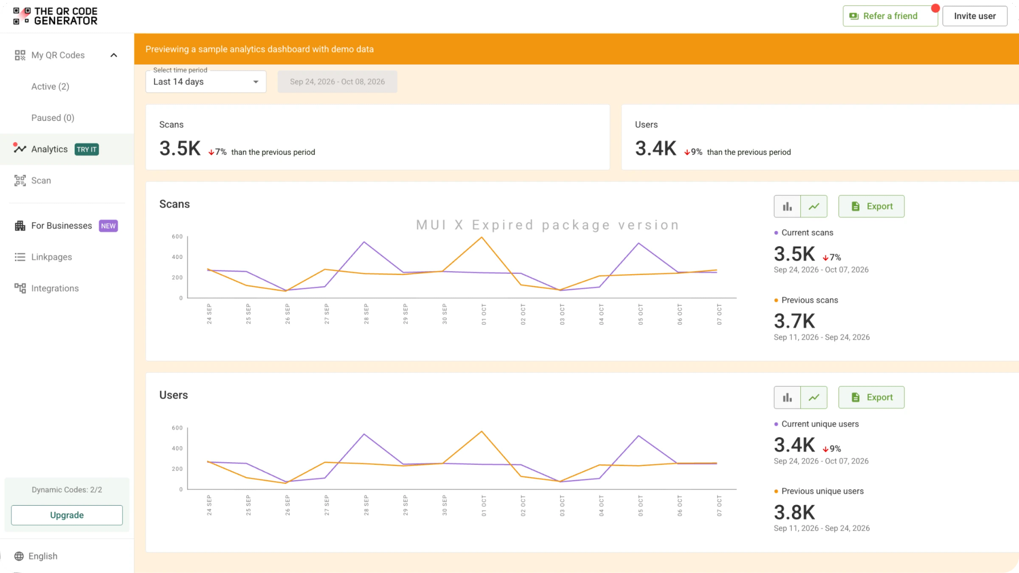Click the orange Previous unique users legend dot
The width and height of the screenshot is (1019, 573).
776,491
